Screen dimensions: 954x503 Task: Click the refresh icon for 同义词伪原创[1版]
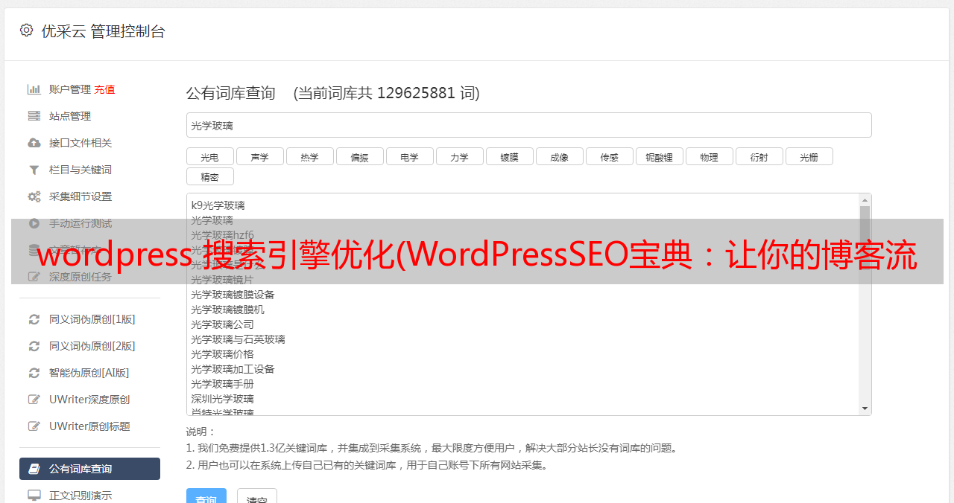tap(34, 319)
